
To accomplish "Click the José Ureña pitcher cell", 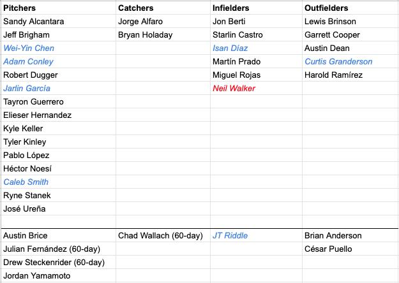I will point(24,209).
